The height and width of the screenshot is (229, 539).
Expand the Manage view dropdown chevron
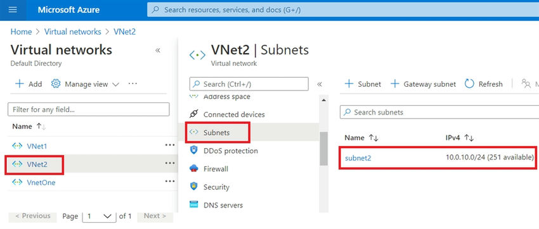click(115, 84)
